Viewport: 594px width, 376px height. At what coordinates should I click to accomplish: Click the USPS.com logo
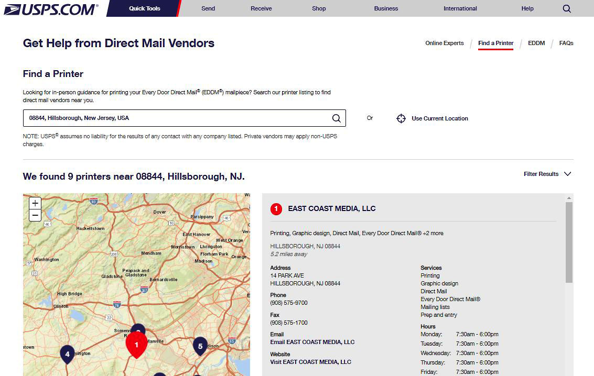[x=51, y=9]
